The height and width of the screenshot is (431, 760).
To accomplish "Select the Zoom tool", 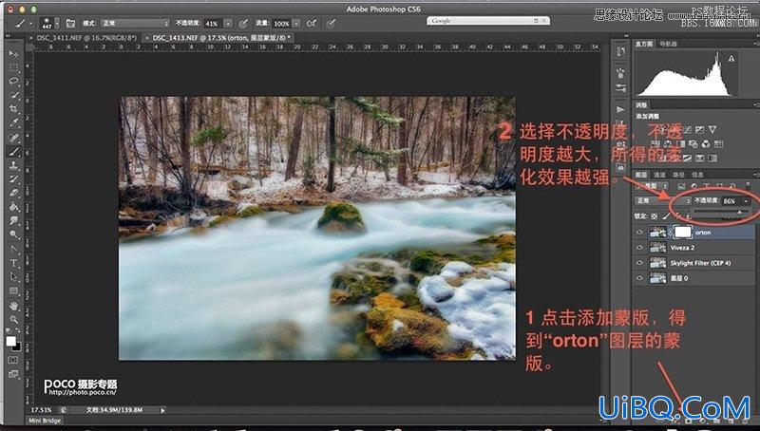I will [13, 320].
